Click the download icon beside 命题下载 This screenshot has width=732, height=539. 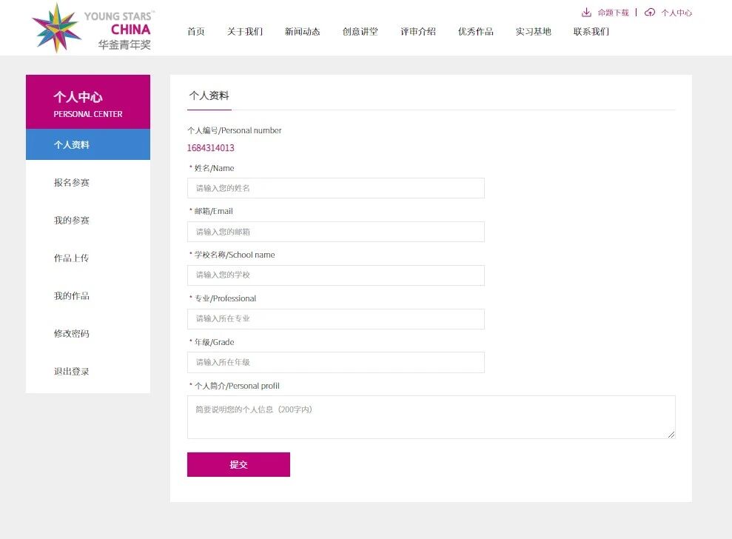[586, 13]
